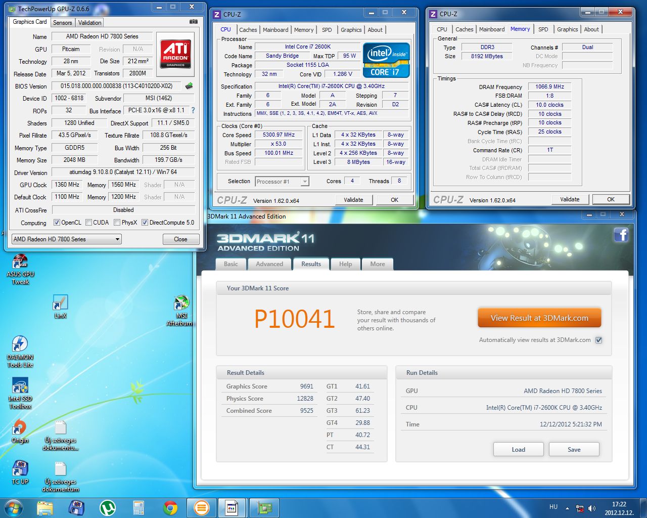Click the Facebook icon in 3DMark 11
Screen dimensions: 647x518
coord(621,235)
